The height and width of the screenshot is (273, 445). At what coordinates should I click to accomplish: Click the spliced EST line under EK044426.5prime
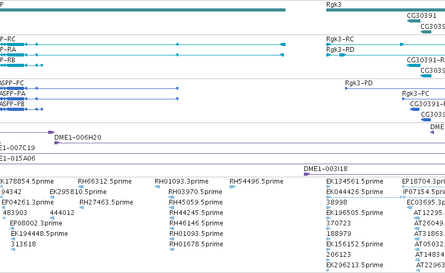coord(364,197)
